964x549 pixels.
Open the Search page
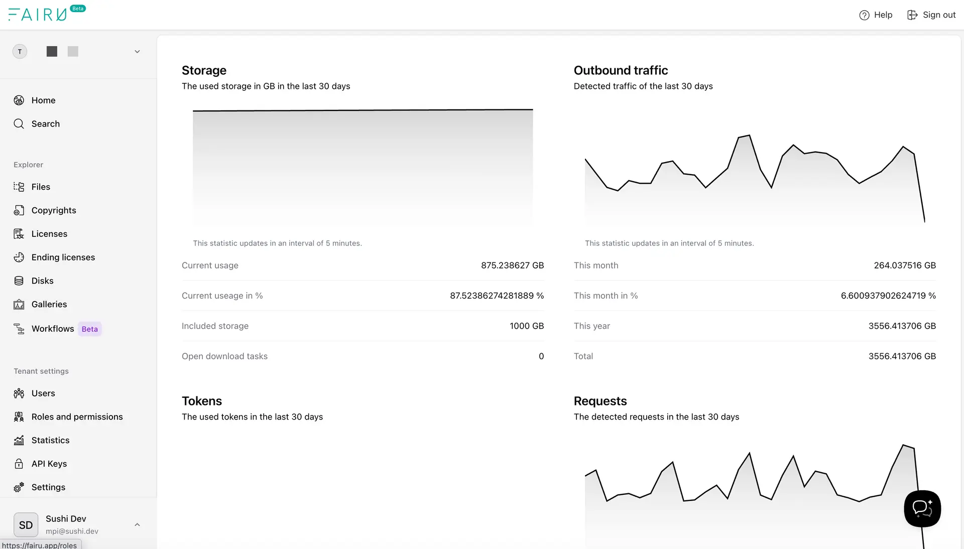coord(45,123)
